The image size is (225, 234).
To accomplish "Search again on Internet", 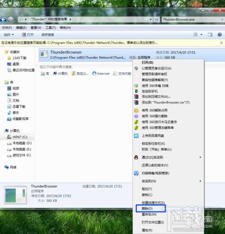I will pos(101,73).
